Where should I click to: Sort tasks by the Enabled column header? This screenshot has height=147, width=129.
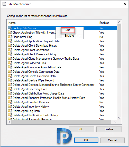[104, 23]
